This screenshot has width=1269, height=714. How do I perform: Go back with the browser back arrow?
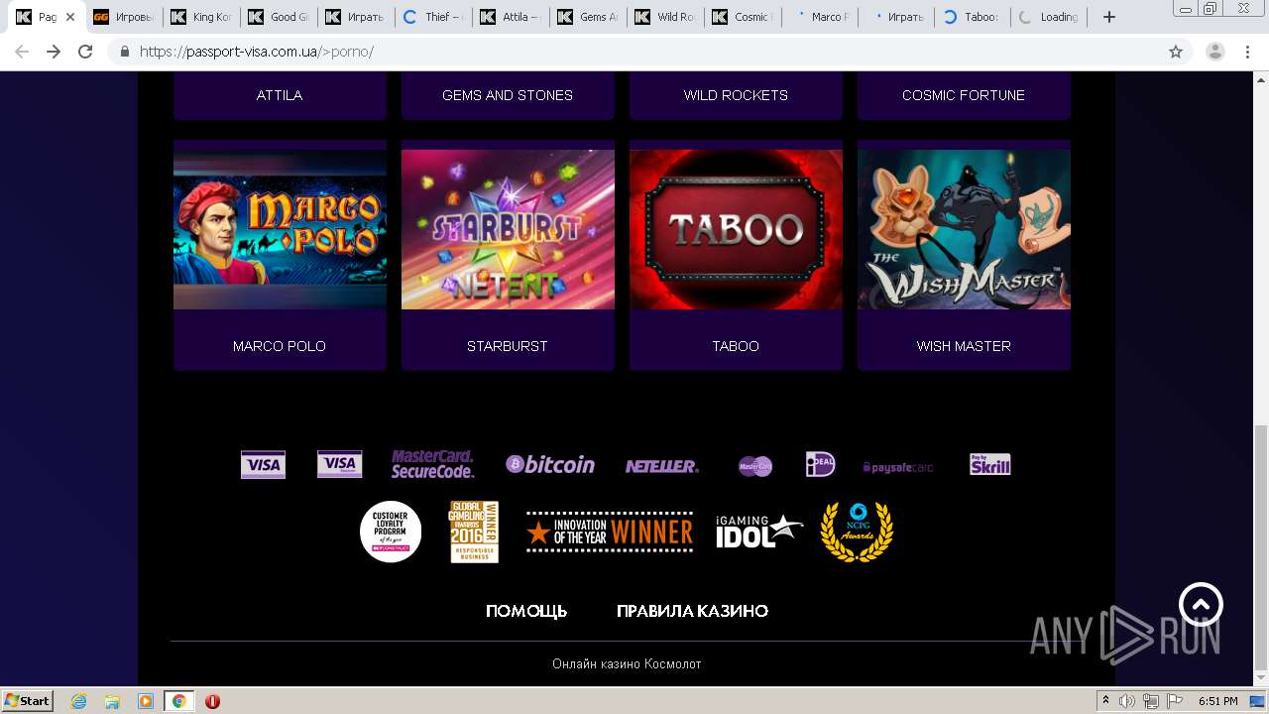coord(22,52)
